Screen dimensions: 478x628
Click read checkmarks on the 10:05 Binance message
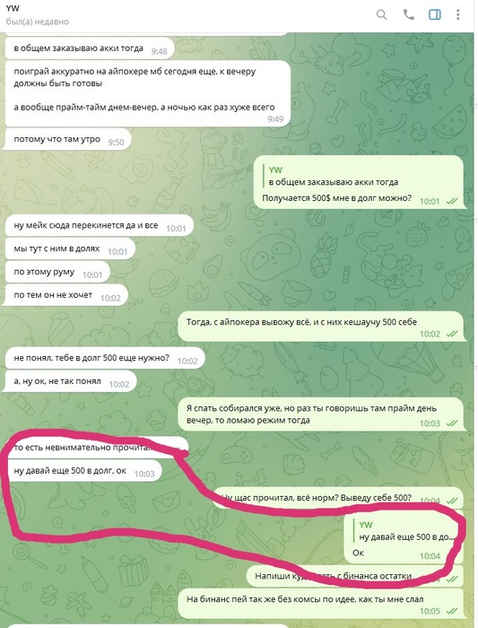tap(452, 611)
